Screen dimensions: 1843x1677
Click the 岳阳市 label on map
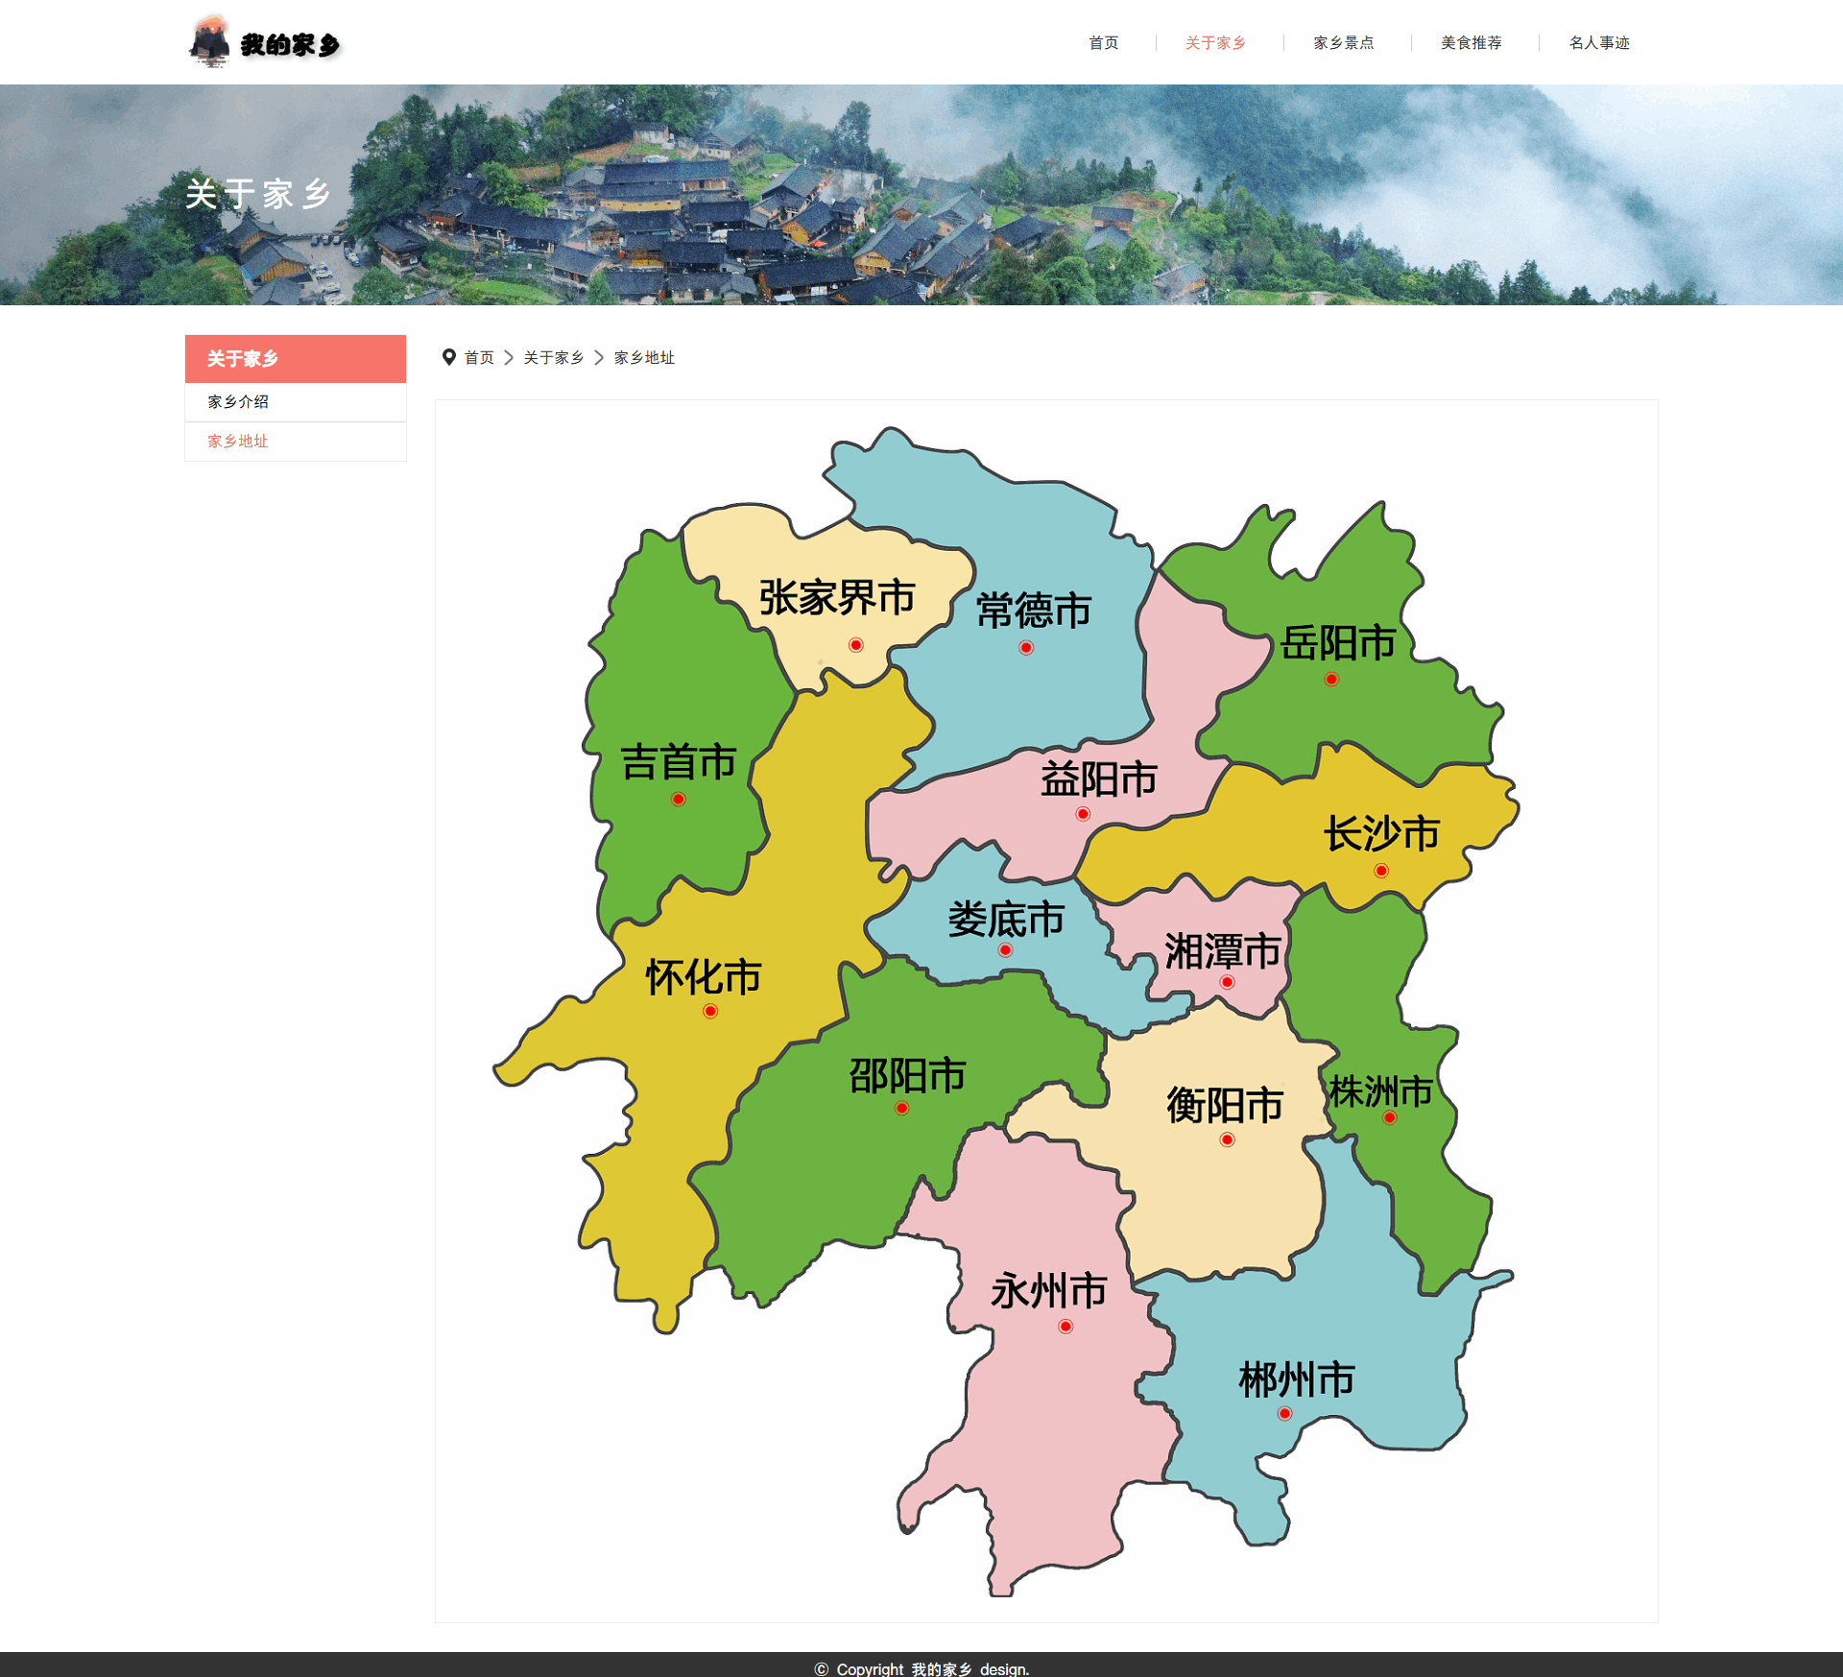[x=1338, y=643]
